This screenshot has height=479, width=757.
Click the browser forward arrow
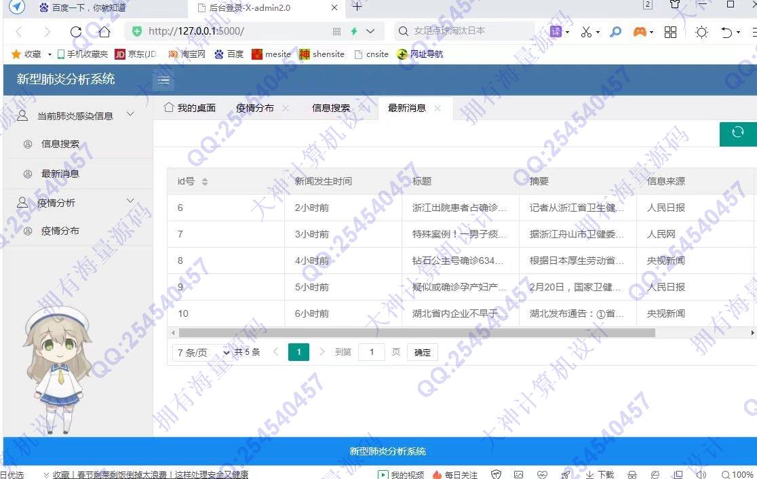pos(47,32)
